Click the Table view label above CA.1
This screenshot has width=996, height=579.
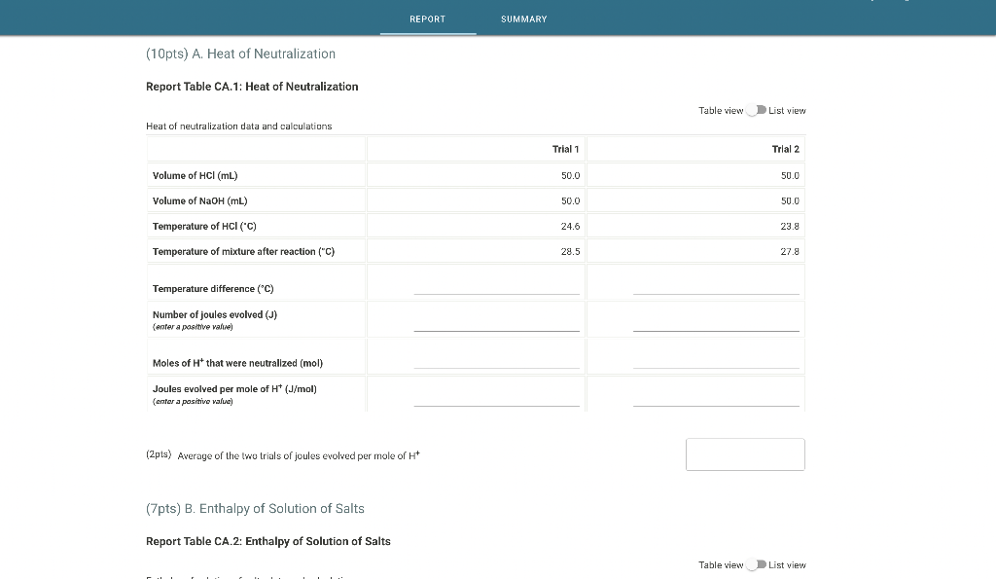tap(720, 110)
